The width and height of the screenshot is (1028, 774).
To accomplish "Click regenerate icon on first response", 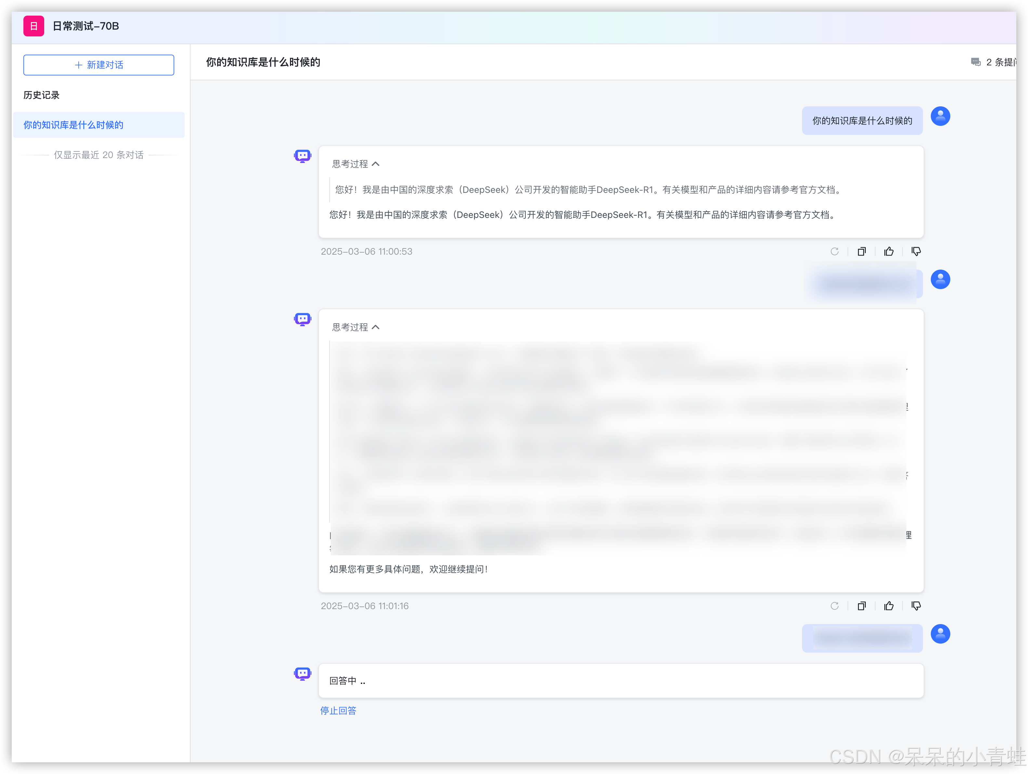I will pyautogui.click(x=834, y=251).
